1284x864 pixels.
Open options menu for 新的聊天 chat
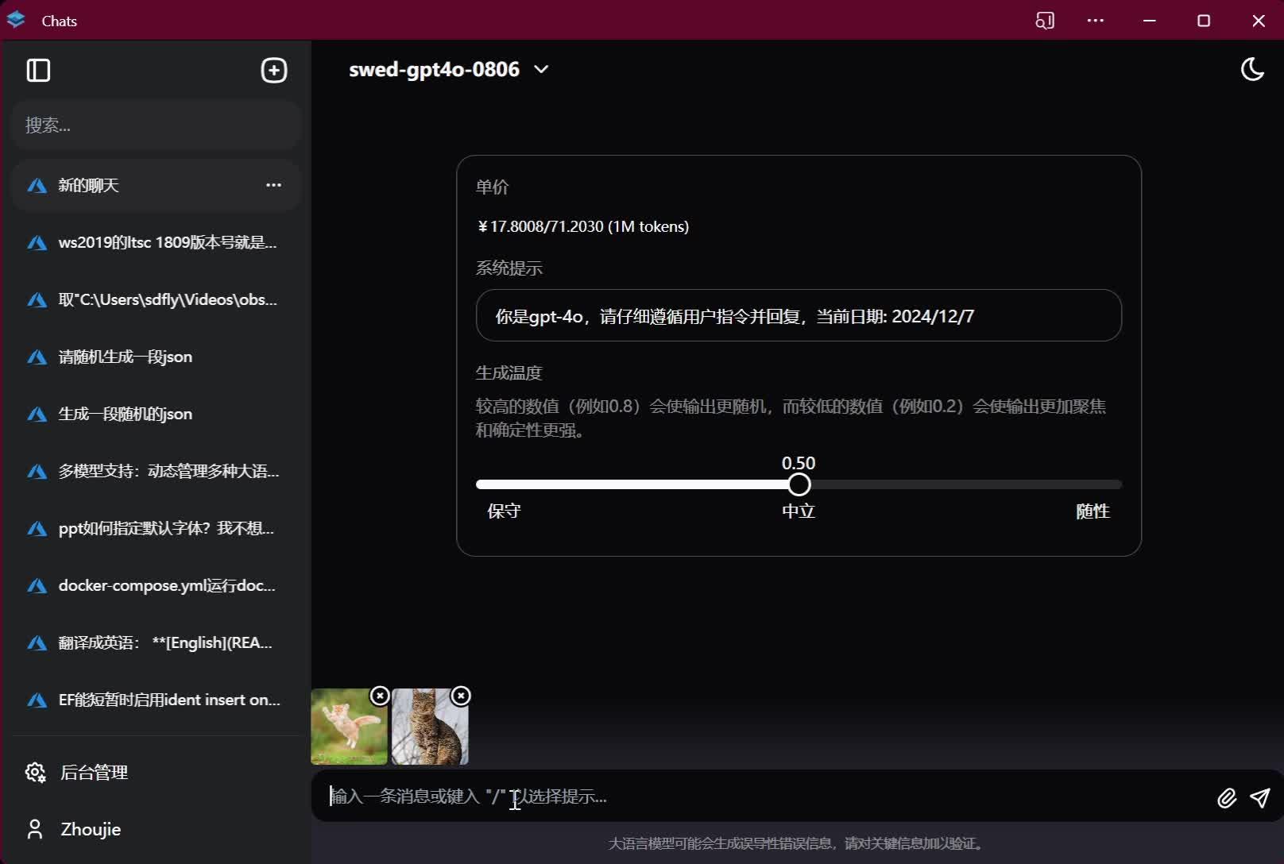click(x=273, y=185)
